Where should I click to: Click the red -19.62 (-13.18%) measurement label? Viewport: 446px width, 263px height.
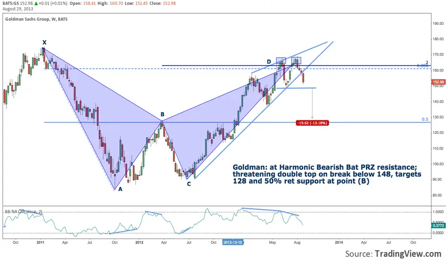[312, 123]
